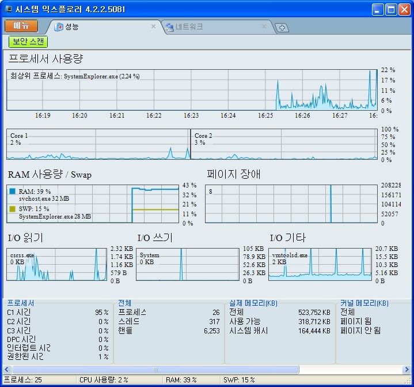Click the 시스템 캐시 164,444 KB value
Viewport: 414px width, 387px height.
click(314, 330)
